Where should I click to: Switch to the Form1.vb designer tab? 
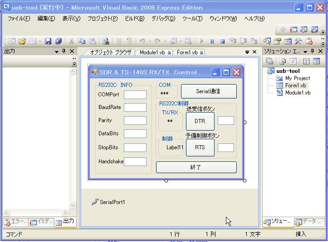click(190, 52)
